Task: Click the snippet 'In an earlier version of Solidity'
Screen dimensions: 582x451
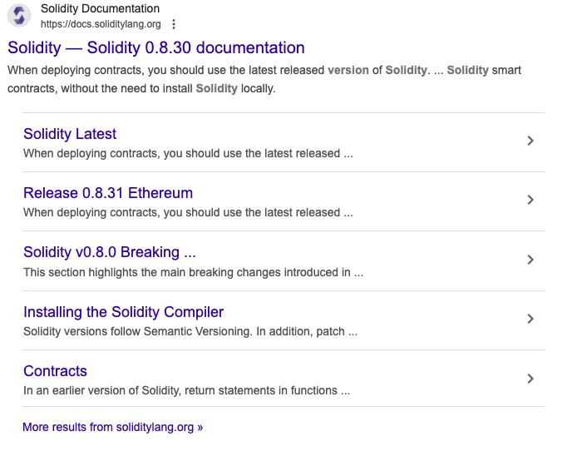Action: 187,390
